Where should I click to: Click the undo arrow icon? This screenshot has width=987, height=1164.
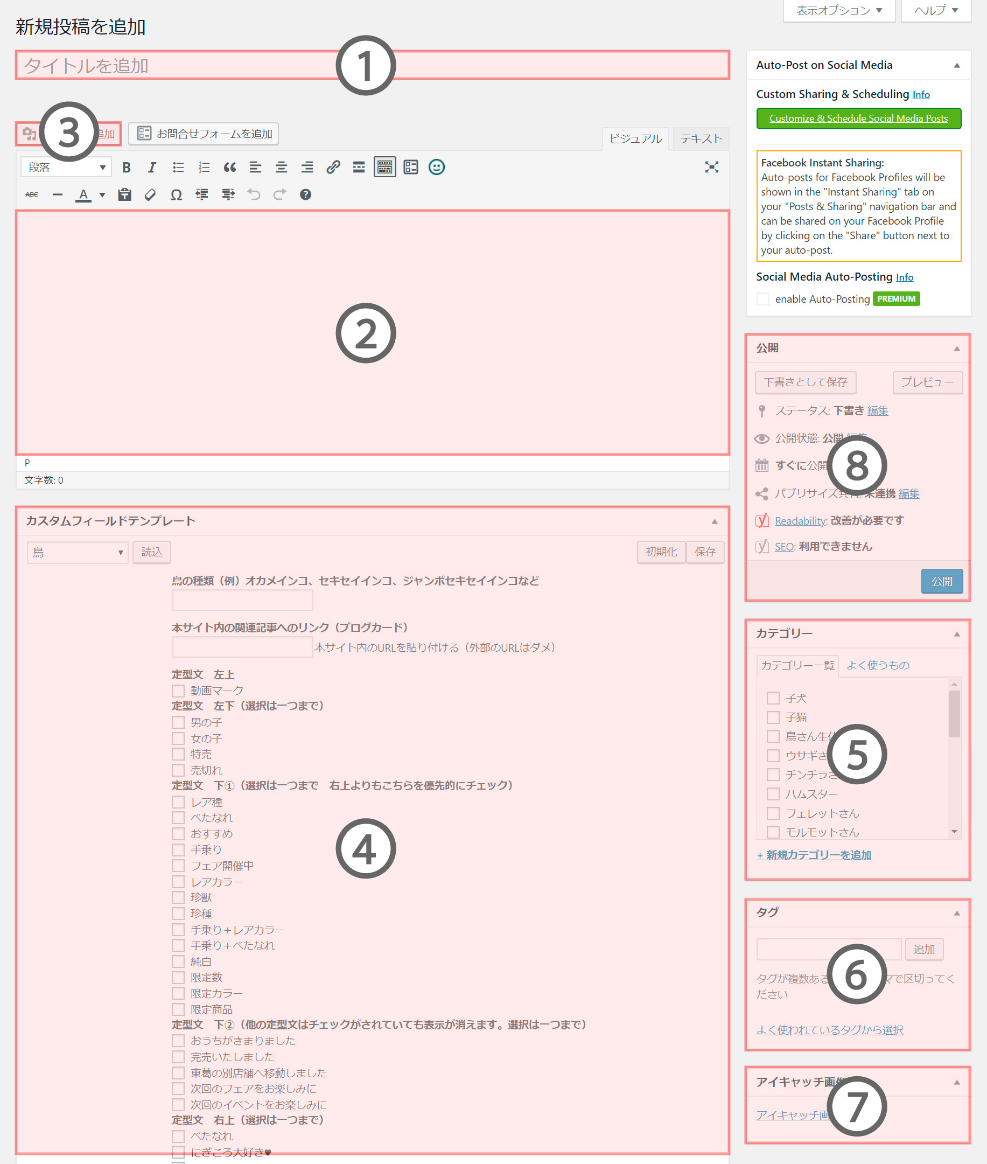click(x=254, y=195)
